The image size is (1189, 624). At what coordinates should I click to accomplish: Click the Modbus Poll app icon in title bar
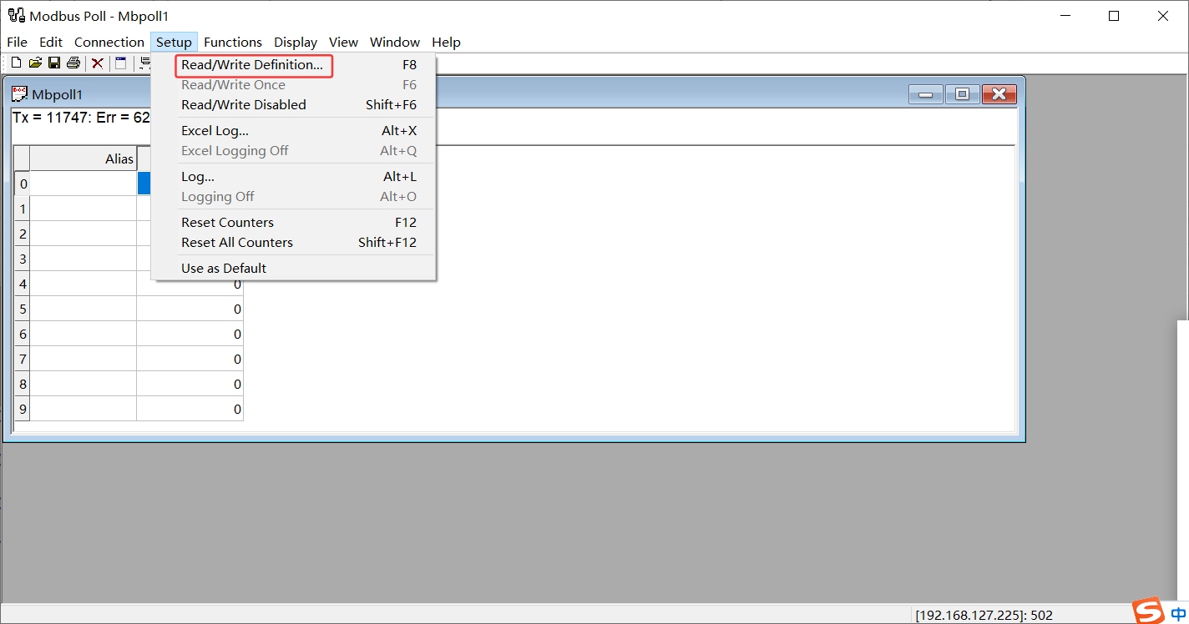[x=16, y=16]
